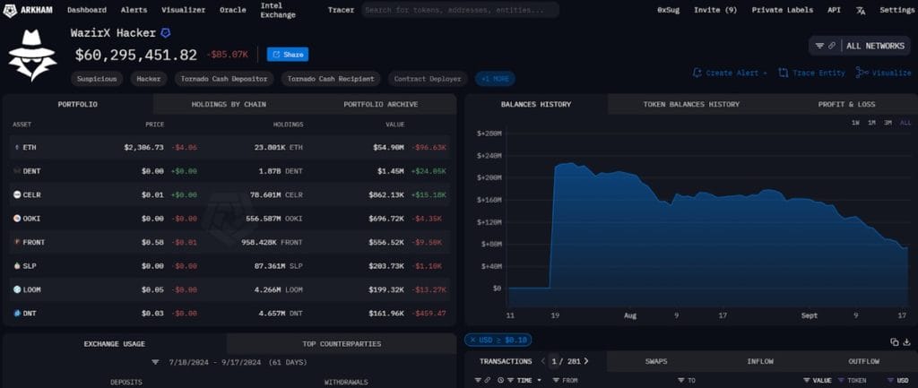Screen dimensions: 918x388
Task: Go to next transactions page arrow
Action: click(x=586, y=362)
